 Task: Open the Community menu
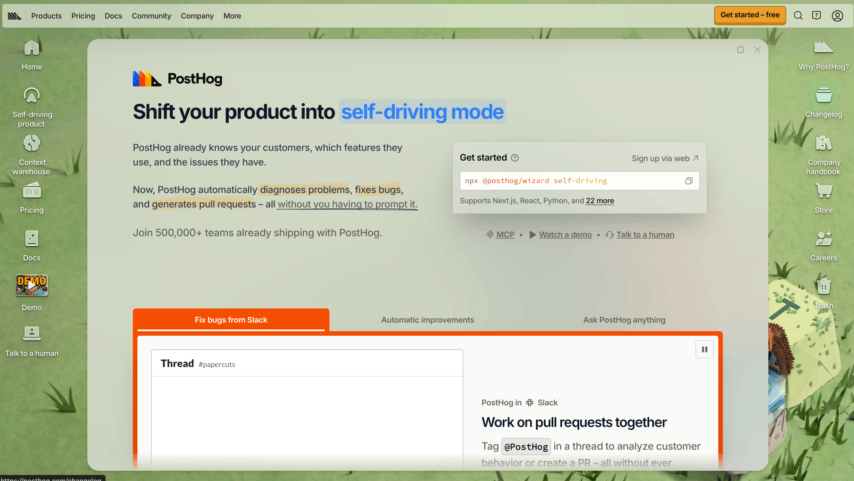point(152,16)
